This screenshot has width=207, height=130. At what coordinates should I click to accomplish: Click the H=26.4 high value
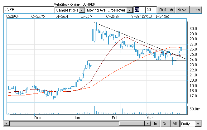(62, 17)
